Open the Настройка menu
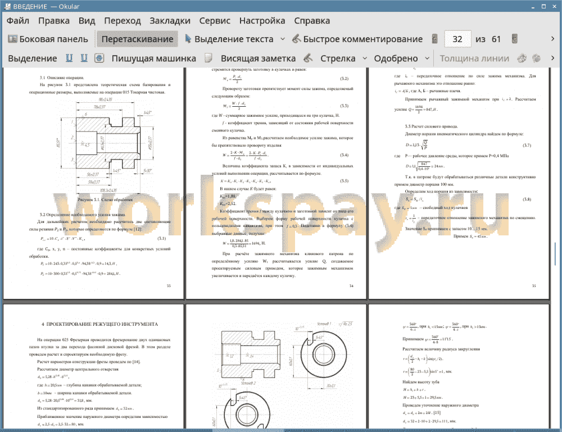The width and height of the screenshot is (562, 432). 262,21
